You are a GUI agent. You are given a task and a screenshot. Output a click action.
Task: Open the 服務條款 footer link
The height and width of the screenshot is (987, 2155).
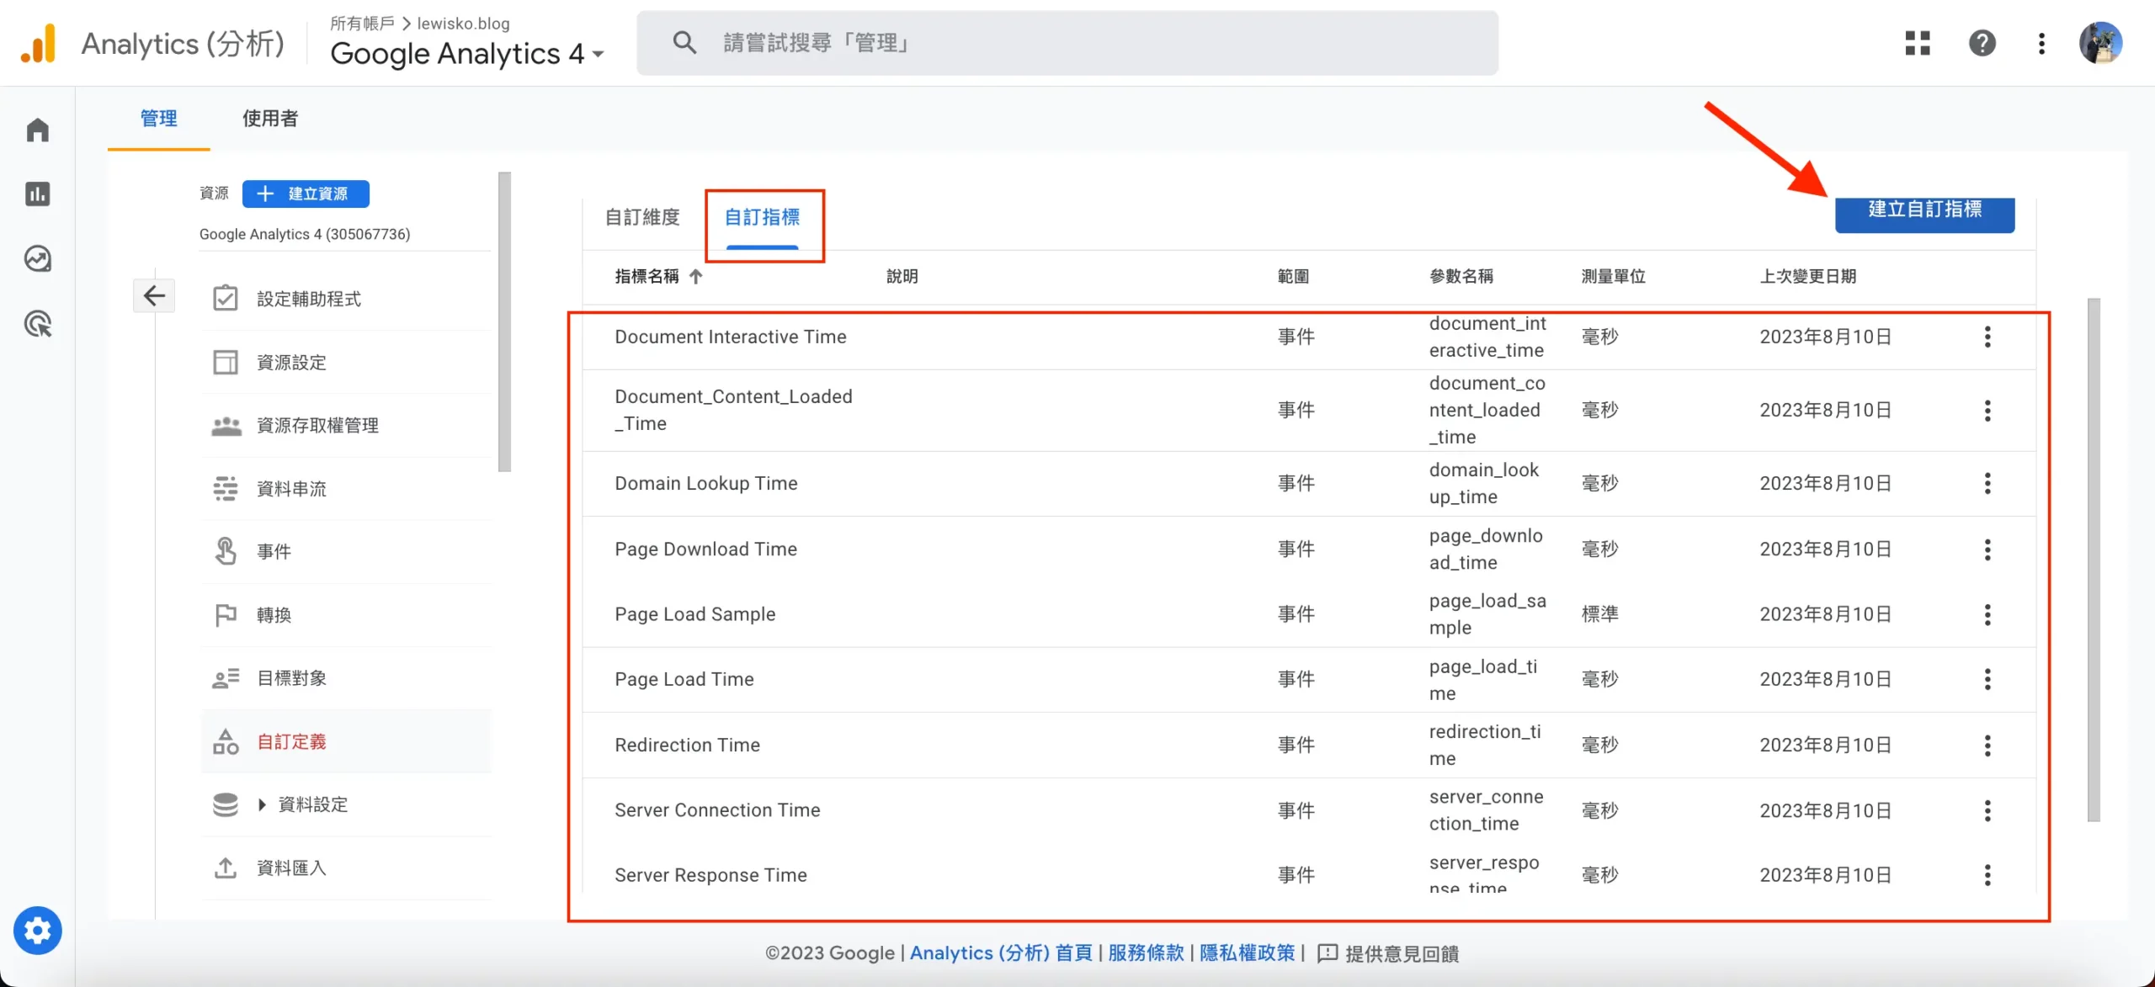[1146, 953]
